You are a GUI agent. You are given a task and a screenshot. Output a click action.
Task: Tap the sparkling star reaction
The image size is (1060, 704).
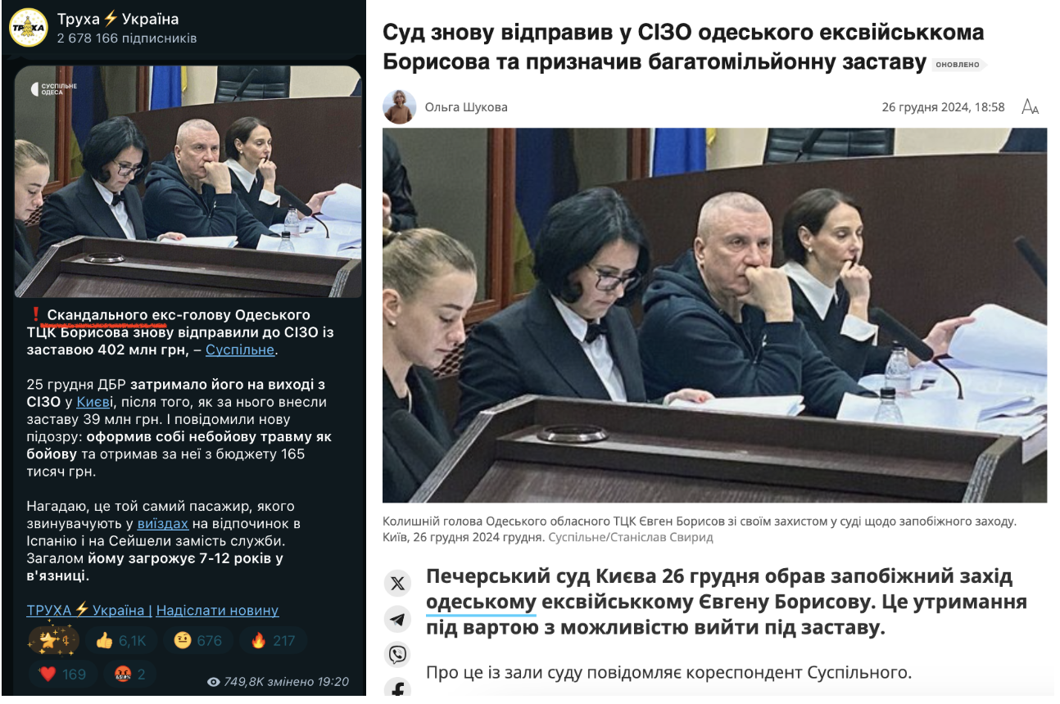click(x=53, y=641)
